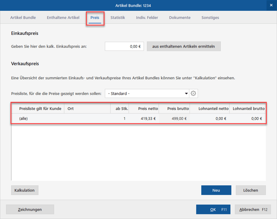Screen dimensions: 277x219
Task: Open the Indiv. Felder tab
Action: [x=147, y=17]
